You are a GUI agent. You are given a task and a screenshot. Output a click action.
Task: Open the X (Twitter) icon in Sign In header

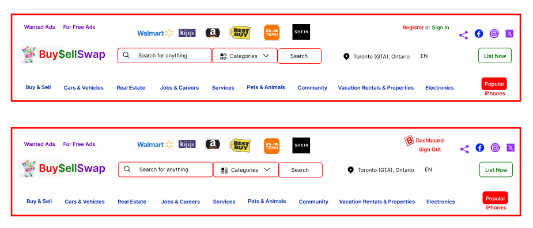pos(509,33)
